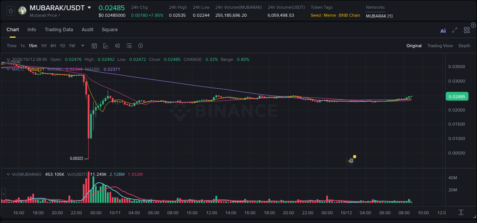Collapse the volume indicator pane

pos(7,174)
